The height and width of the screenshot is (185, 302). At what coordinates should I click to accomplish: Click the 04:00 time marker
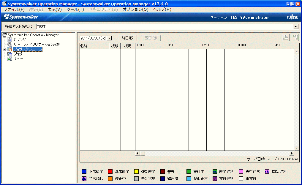277,45
